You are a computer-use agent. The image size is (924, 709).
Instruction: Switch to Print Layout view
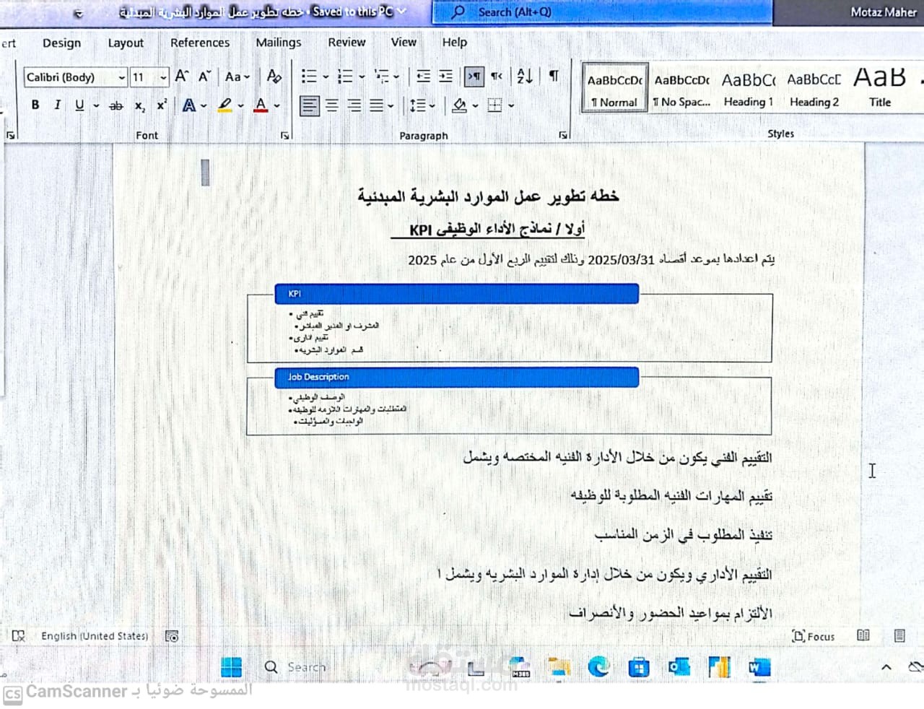click(899, 635)
